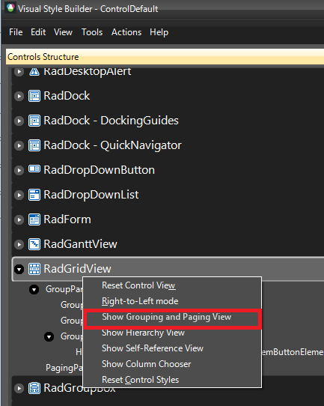Choose Show Grouping and Paging View
Image resolution: width=324 pixels, height=406 pixels.
pos(172,317)
